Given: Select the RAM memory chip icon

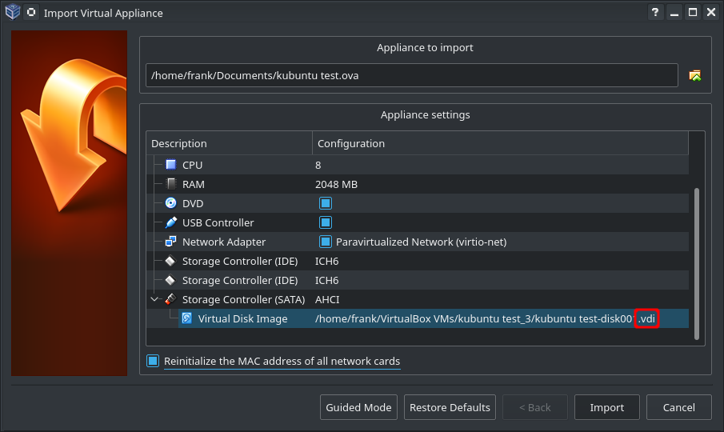Looking at the screenshot, I should [x=171, y=184].
